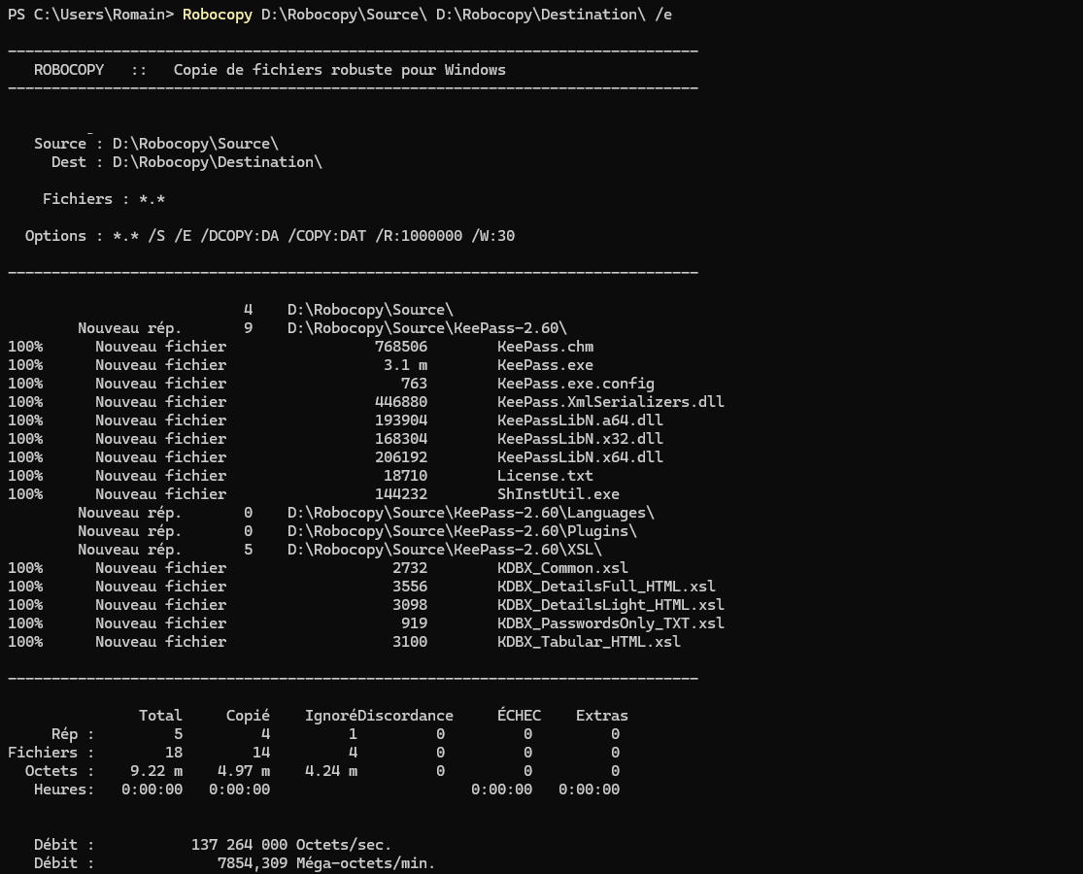The width and height of the screenshot is (1083, 874).
Task: Click the ÉCHEC column header in the summary
Action: click(x=519, y=716)
